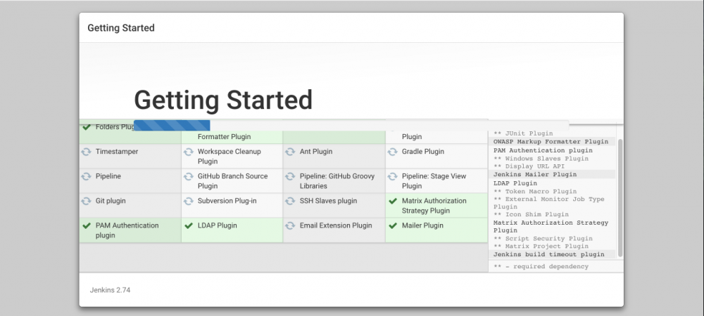This screenshot has width=704, height=316.
Task: Click the Gradle Plugin pending icon
Action: 392,152
